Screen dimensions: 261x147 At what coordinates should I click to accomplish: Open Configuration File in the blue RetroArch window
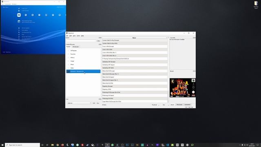point(26,32)
